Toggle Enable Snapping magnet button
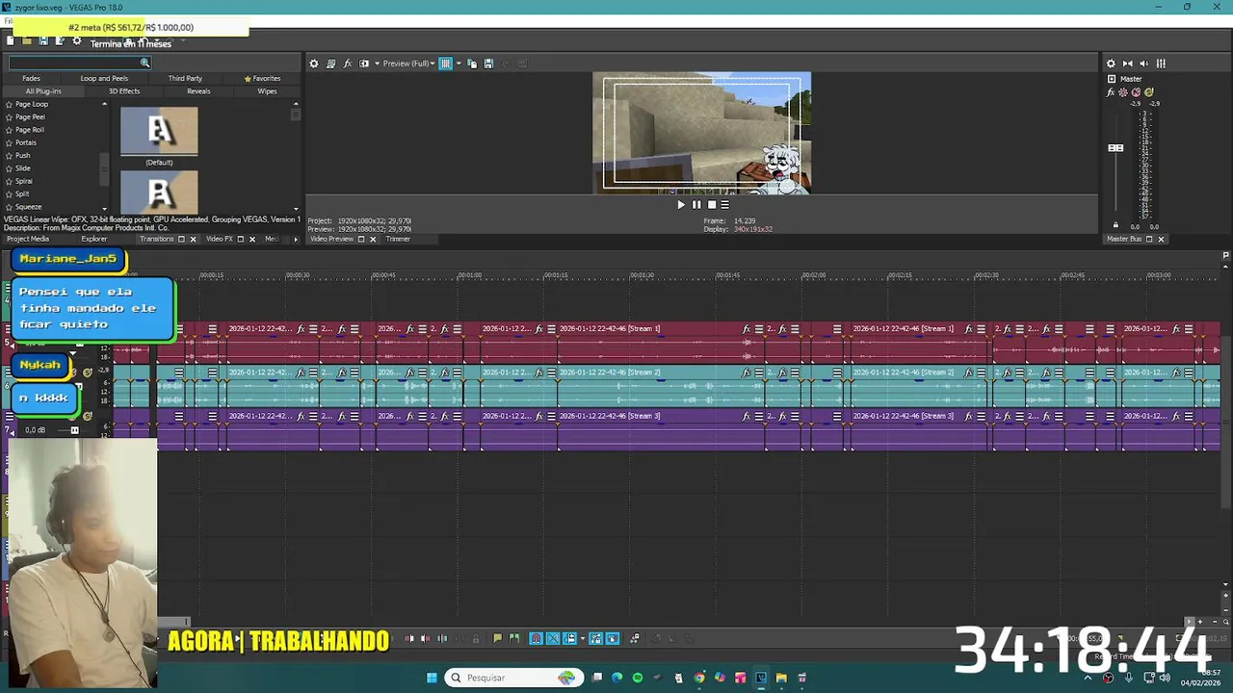 point(536,638)
